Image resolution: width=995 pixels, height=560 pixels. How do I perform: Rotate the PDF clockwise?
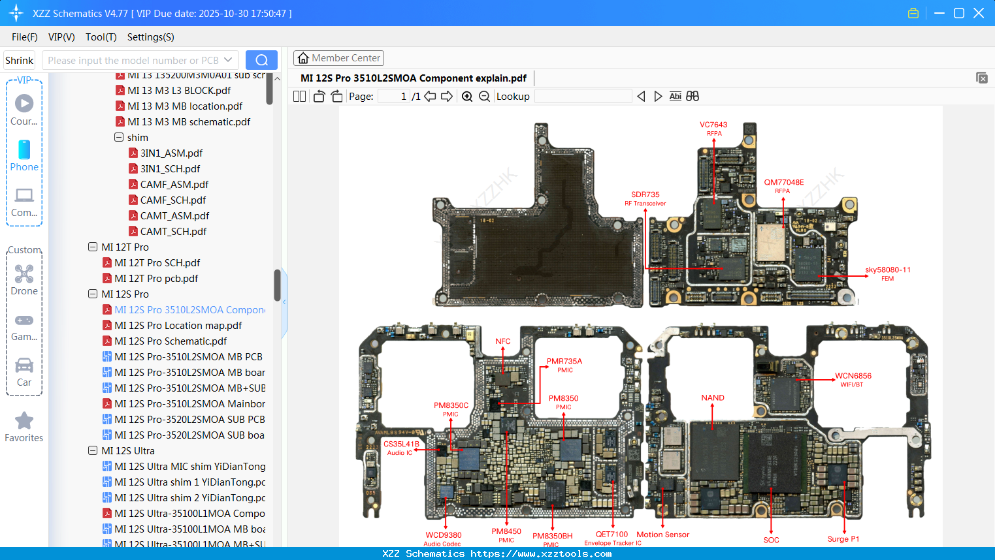pyautogui.click(x=336, y=96)
